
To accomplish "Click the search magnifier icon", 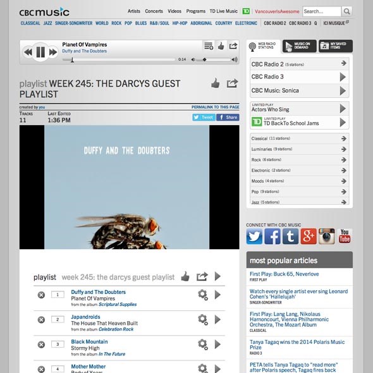I will (347, 11).
